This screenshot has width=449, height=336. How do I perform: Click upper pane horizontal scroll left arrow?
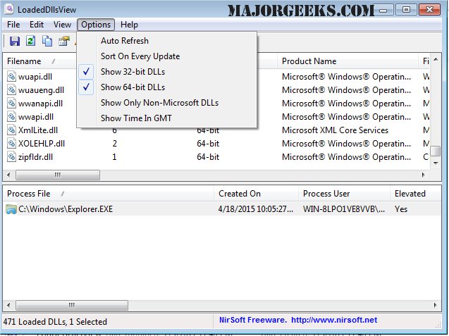(x=8, y=175)
